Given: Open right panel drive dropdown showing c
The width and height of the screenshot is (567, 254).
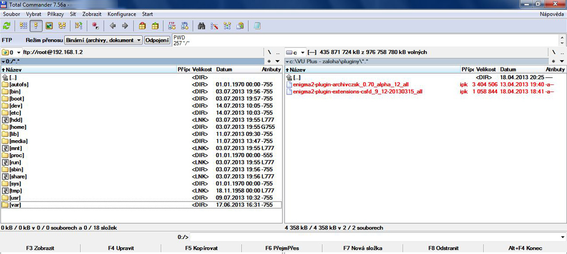Looking at the screenshot, I should pyautogui.click(x=295, y=52).
